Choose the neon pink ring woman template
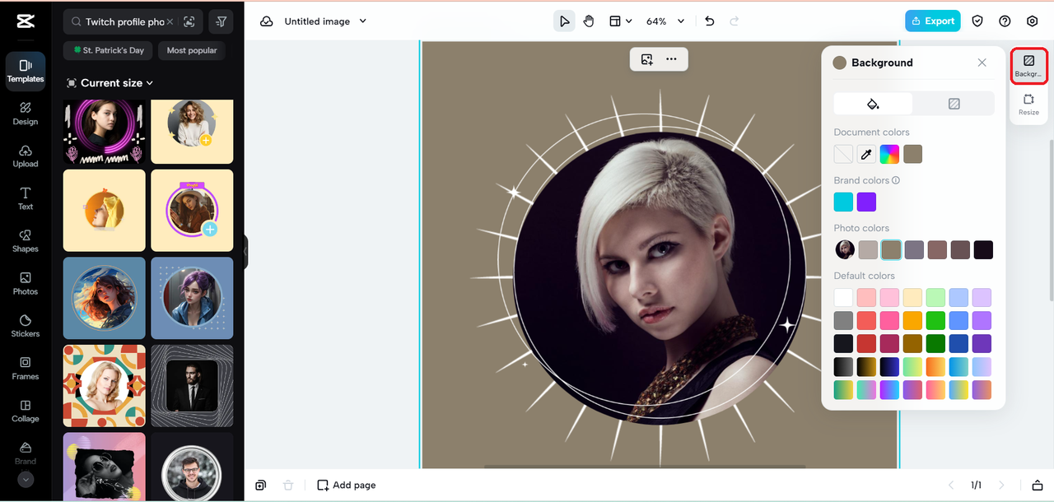The height and width of the screenshot is (502, 1054). tap(105, 132)
